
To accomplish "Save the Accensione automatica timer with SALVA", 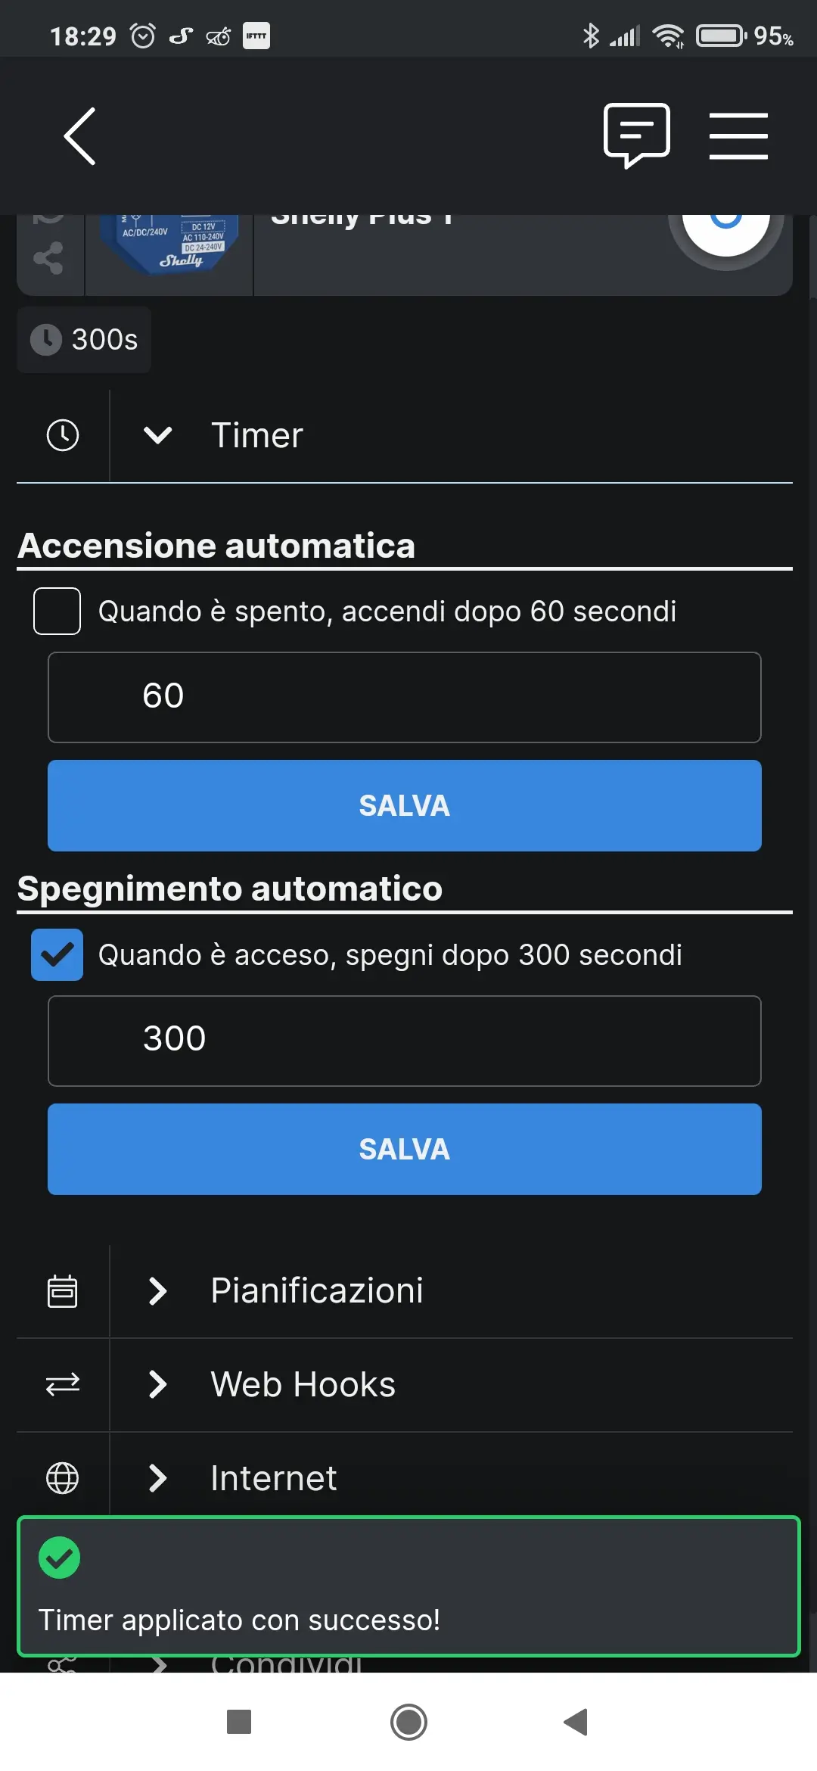I will tap(405, 805).
